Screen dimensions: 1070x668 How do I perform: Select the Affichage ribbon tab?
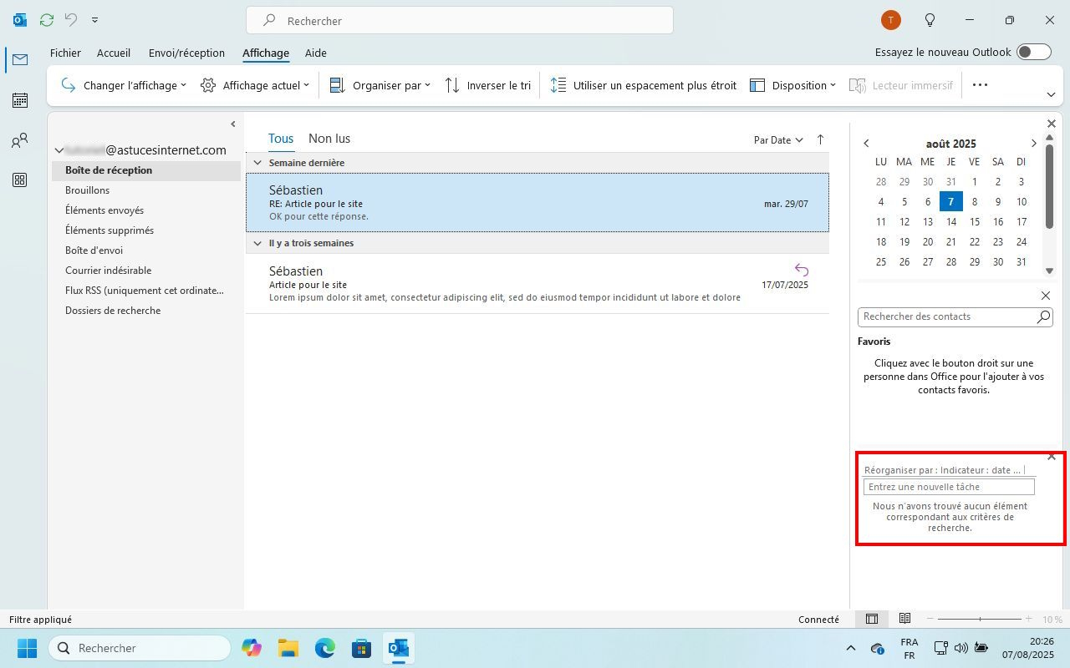pyautogui.click(x=266, y=53)
